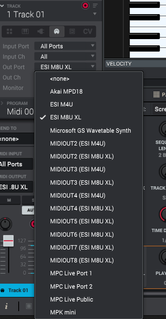
Task: Click the MIDI INPUT All Ports field
Action: click(16, 164)
